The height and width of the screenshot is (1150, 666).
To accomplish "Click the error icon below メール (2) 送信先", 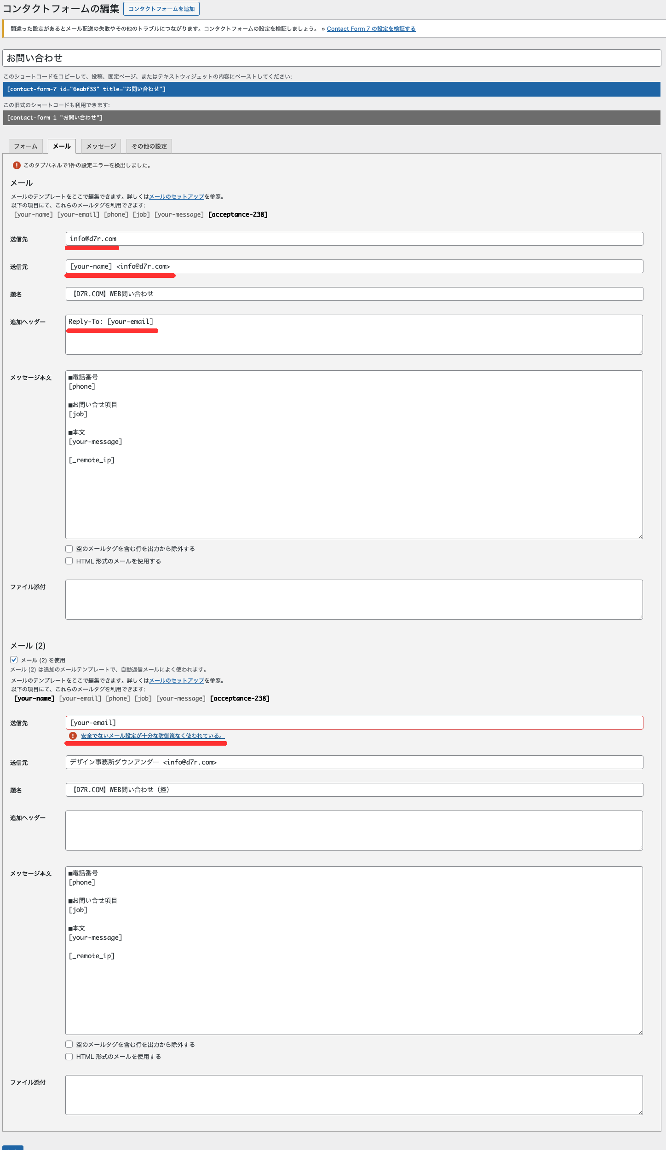I will [x=73, y=736].
